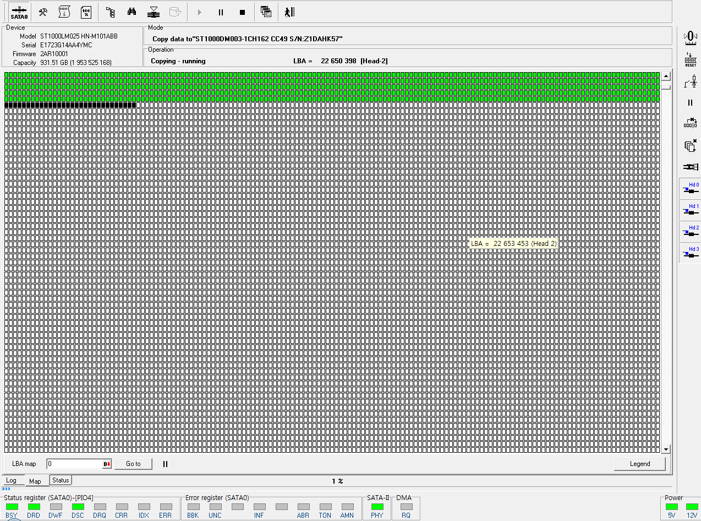Image resolution: width=701 pixels, height=521 pixels.
Task: Click the map scrollbar down arrow
Action: 666,449
